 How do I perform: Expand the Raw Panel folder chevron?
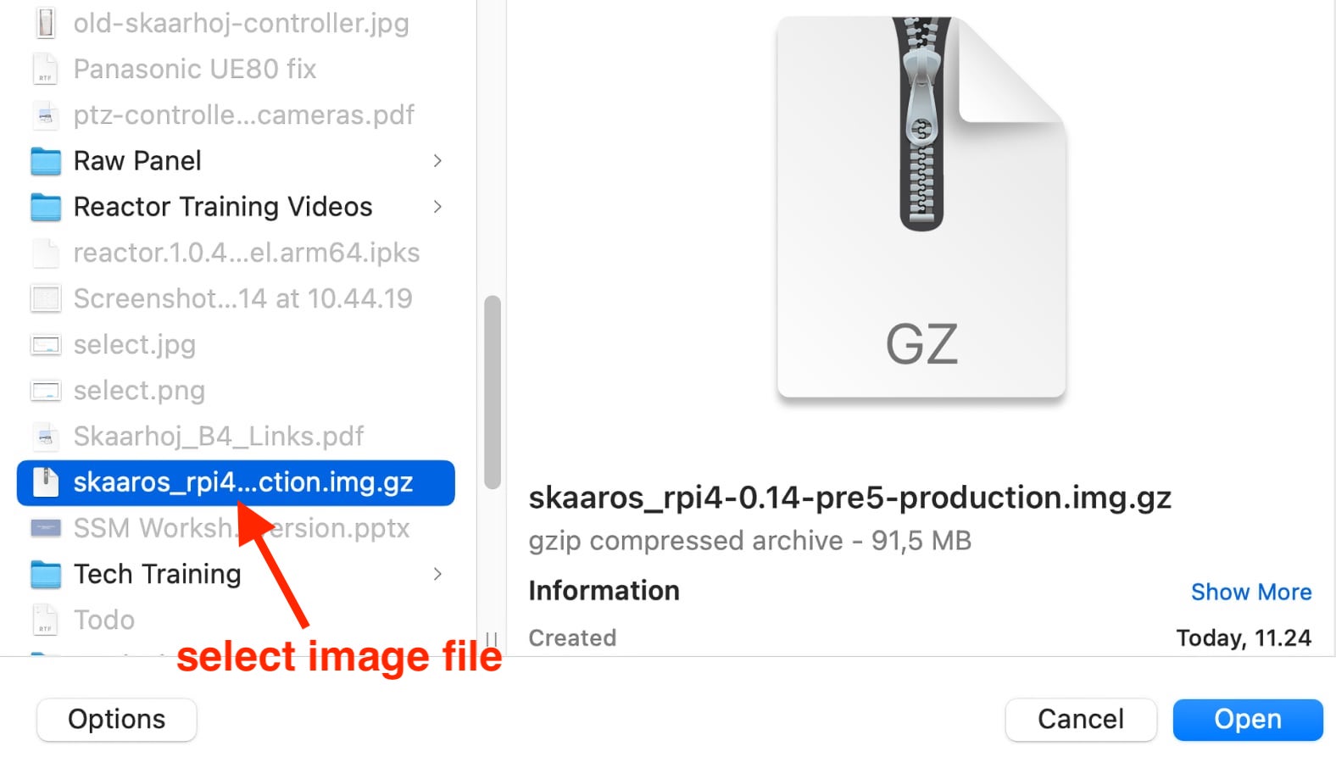[x=437, y=161]
